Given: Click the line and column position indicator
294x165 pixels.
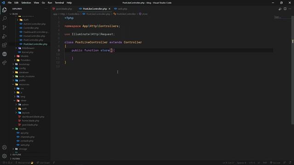Looking at the screenshot, I should tap(228, 163).
